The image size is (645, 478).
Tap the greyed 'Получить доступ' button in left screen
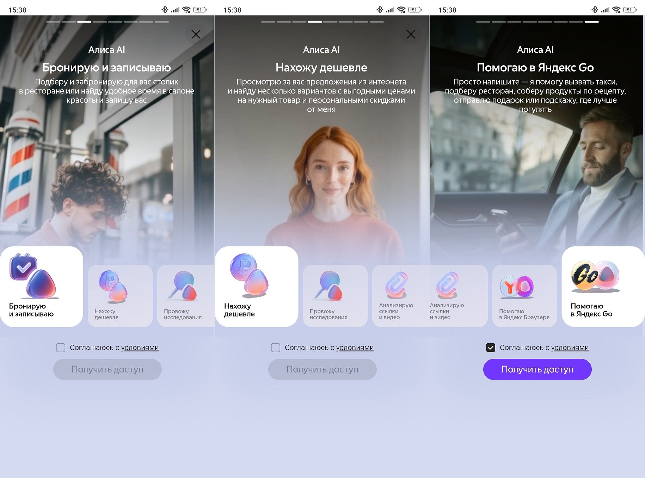(107, 369)
